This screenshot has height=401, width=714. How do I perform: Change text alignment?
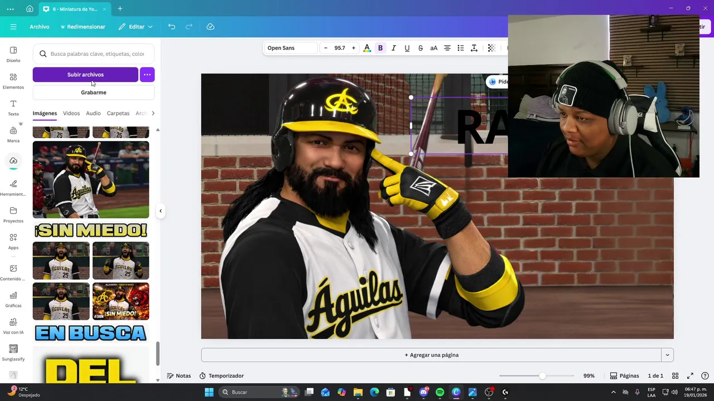447,48
